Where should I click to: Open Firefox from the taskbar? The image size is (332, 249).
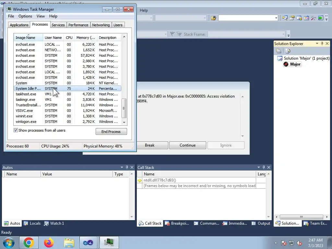coord(49,243)
